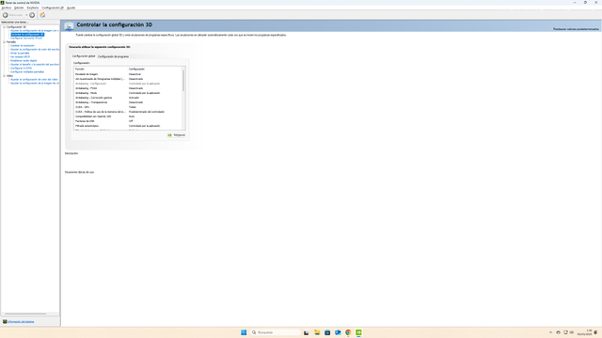Viewport: 602px width, 338px height.
Task: Click the task tree horizontal scrollbar
Action: (25, 314)
